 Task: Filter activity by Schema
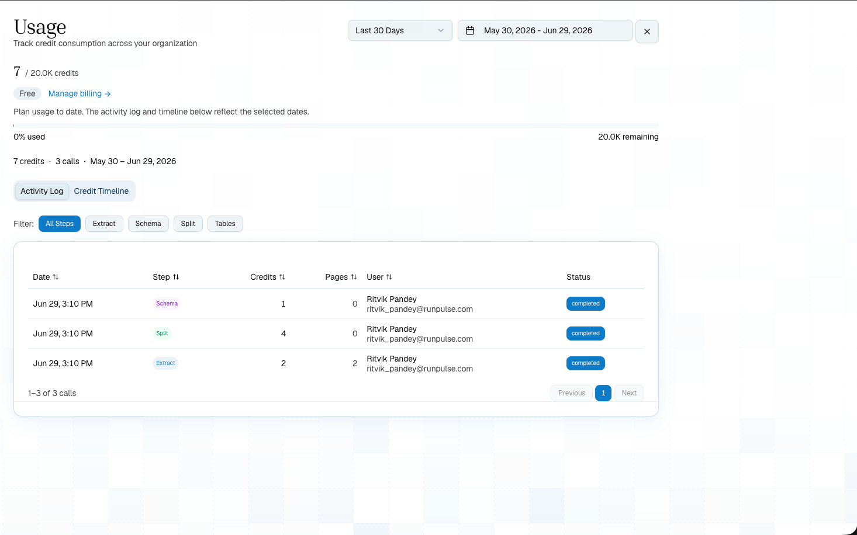tap(148, 224)
